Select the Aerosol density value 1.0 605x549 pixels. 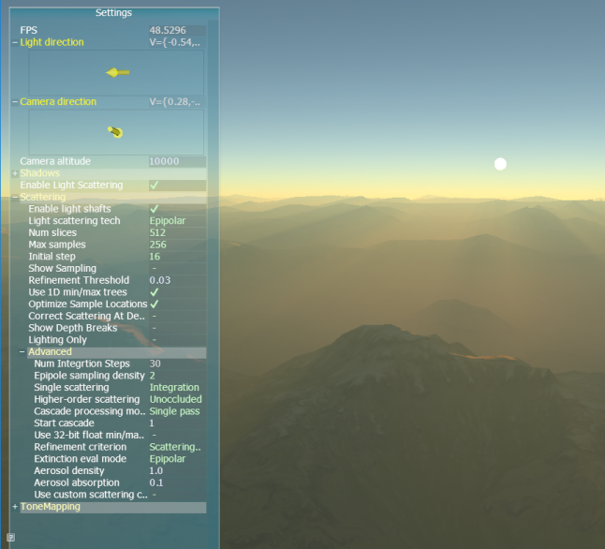(157, 471)
